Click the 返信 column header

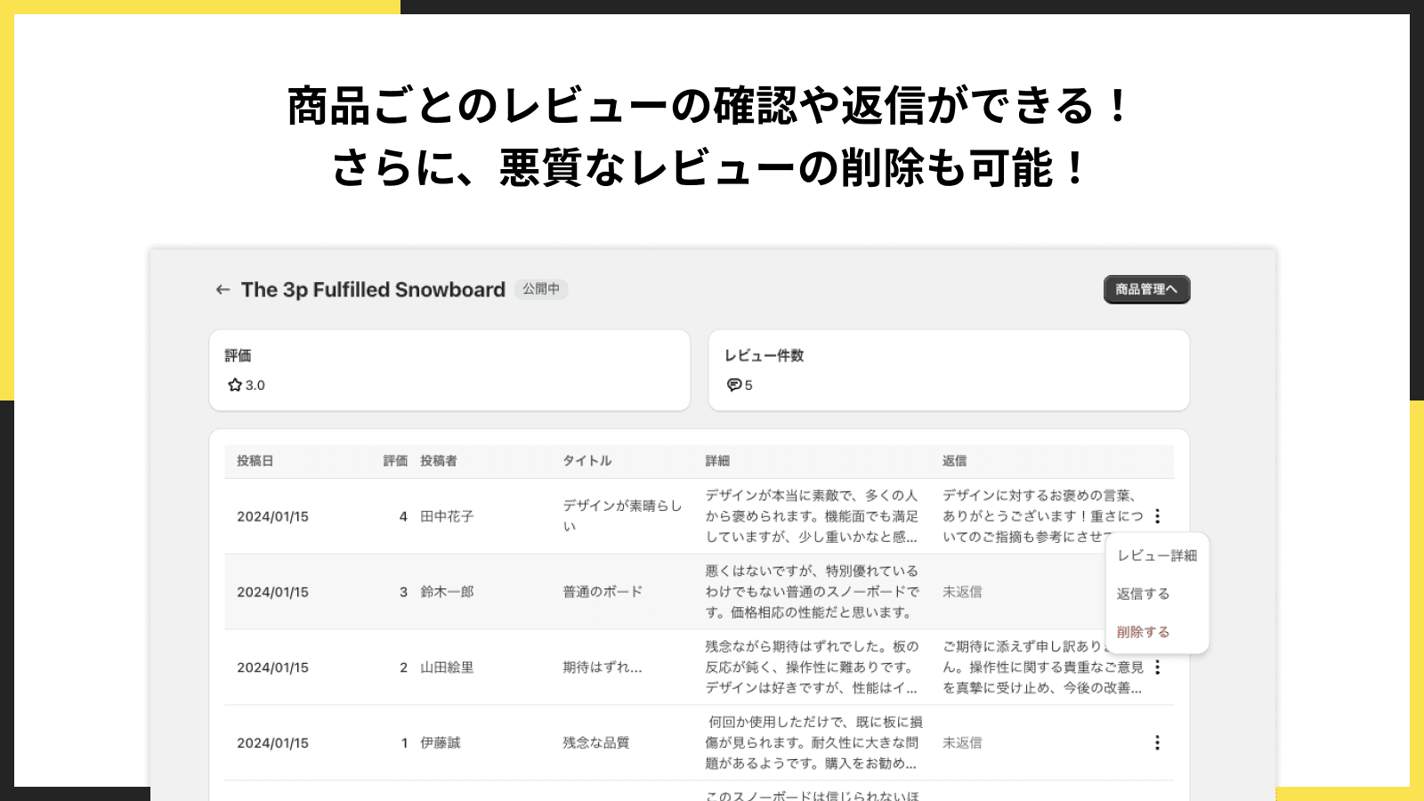(x=954, y=461)
